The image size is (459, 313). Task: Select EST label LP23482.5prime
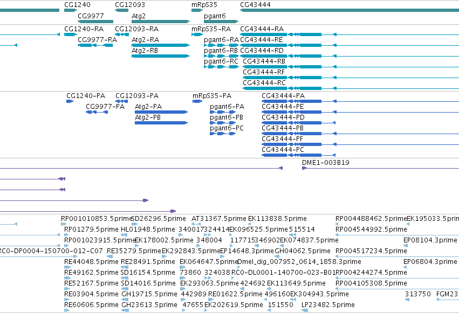pyautogui.click(x=328, y=305)
